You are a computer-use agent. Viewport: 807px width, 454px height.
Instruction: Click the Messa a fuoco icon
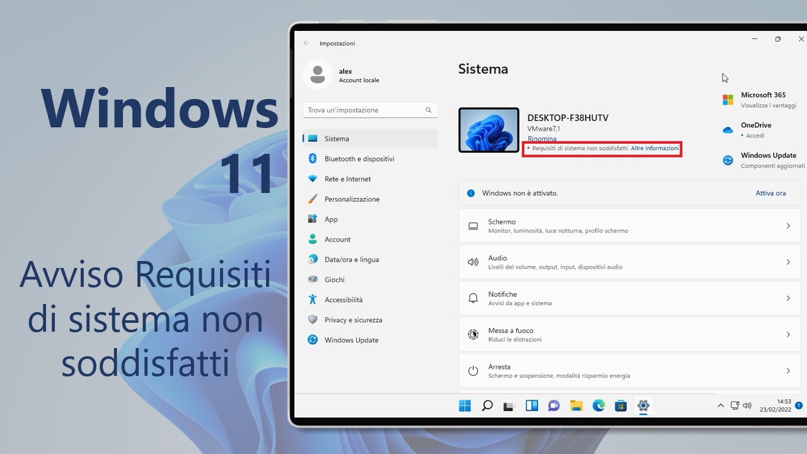pos(473,335)
